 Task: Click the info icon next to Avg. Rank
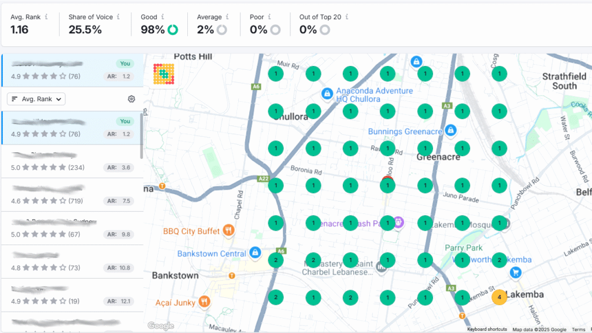pos(46,17)
